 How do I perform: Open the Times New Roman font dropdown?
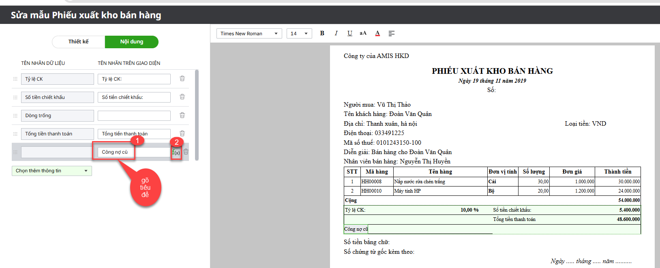coord(249,33)
